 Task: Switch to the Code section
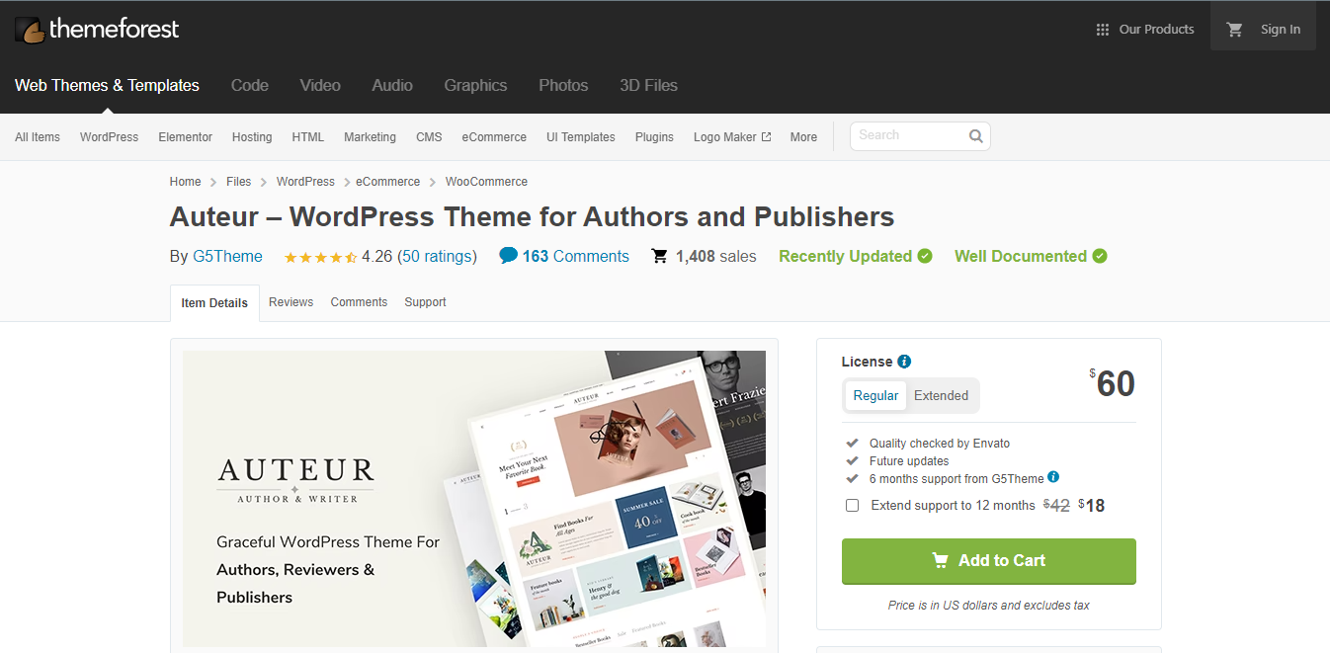click(x=250, y=85)
